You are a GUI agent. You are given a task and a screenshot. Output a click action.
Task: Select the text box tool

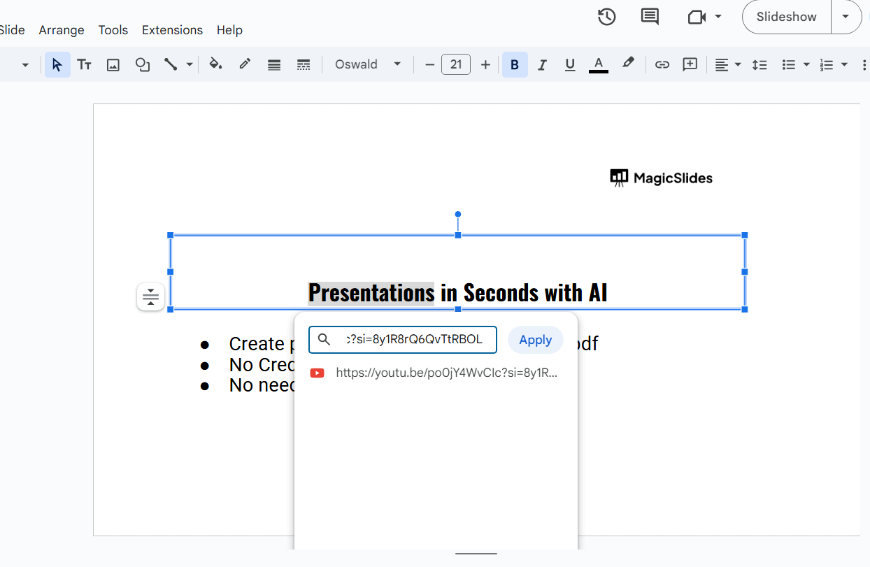tap(85, 64)
